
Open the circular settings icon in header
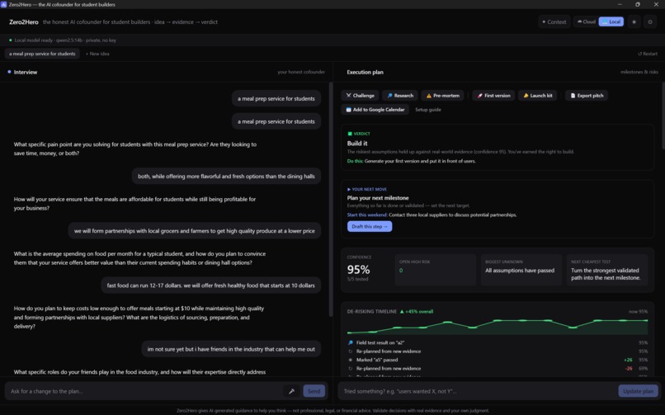coord(649,21)
